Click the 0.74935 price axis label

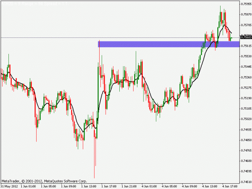[246, 130]
